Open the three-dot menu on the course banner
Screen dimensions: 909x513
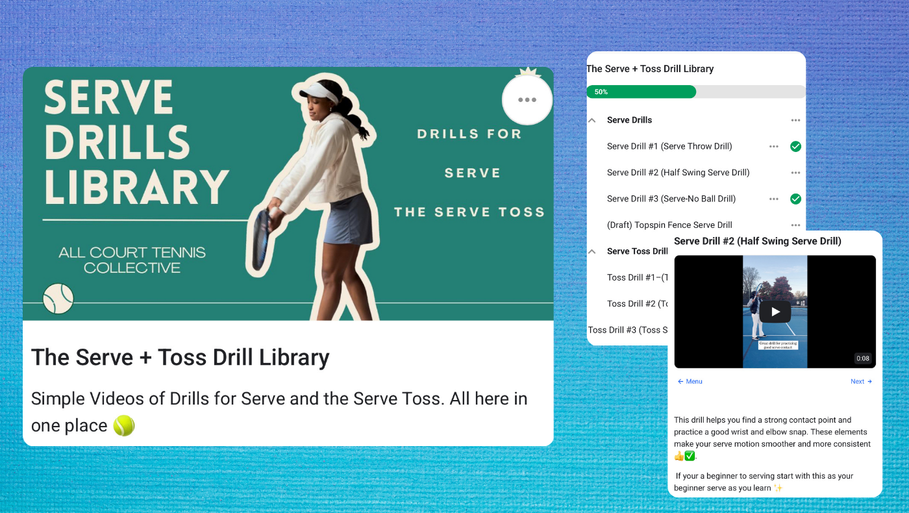click(527, 99)
